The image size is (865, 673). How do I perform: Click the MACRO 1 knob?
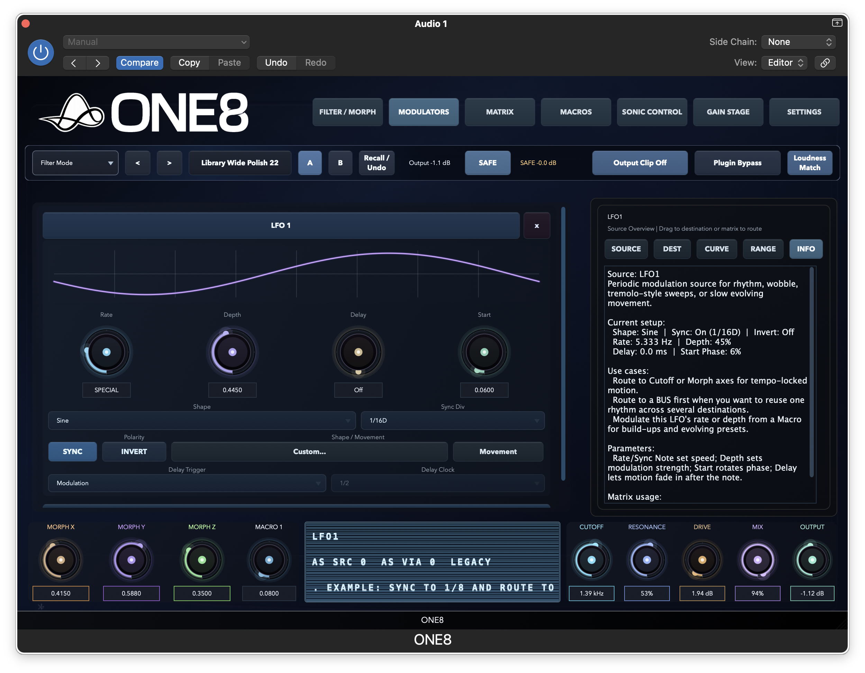coord(269,560)
